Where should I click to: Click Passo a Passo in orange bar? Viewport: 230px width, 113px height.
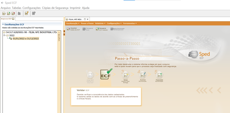click(x=87, y=23)
